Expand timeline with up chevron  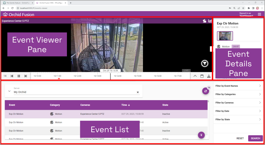(x=195, y=76)
